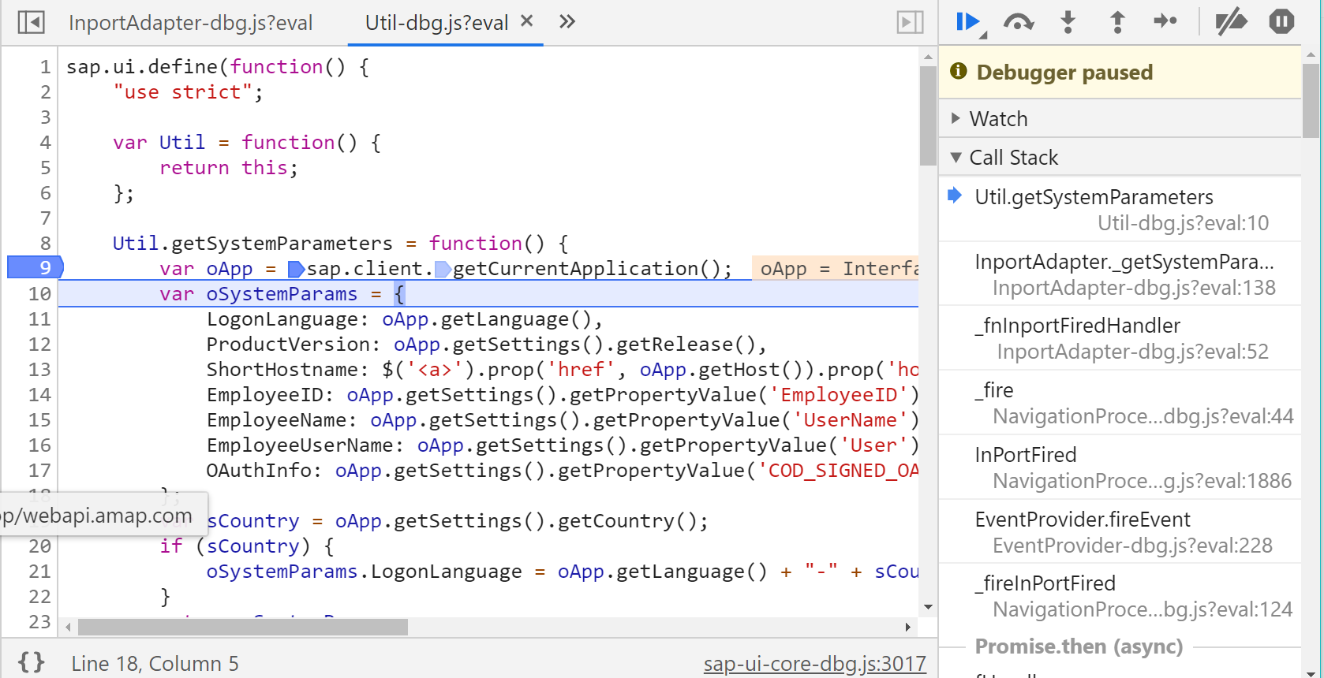Viewport: 1324px width, 678px height.
Task: Click the oApp = Interfa inline value
Action: [836, 269]
